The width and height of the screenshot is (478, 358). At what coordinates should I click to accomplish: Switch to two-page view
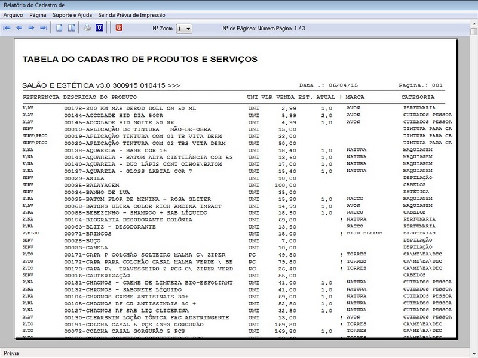pos(71,28)
